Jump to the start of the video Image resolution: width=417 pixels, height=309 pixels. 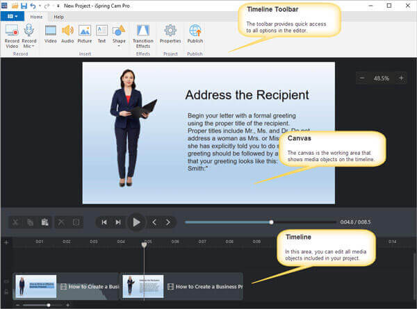104,222
